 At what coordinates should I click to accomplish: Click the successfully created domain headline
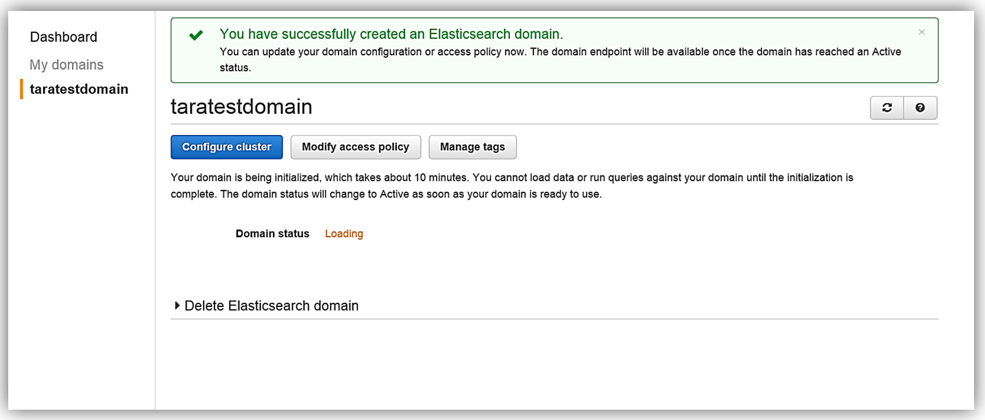[x=391, y=34]
